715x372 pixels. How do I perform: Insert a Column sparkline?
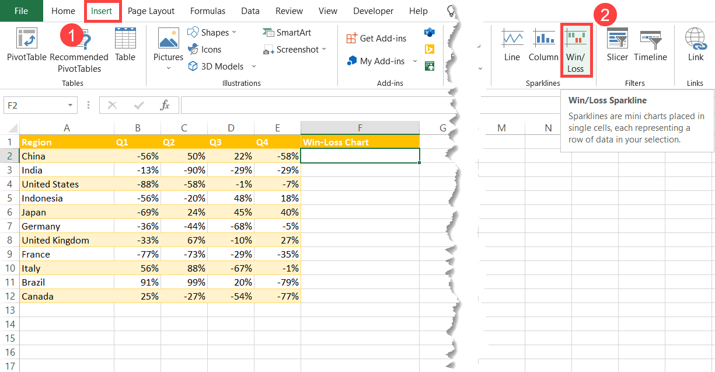543,47
